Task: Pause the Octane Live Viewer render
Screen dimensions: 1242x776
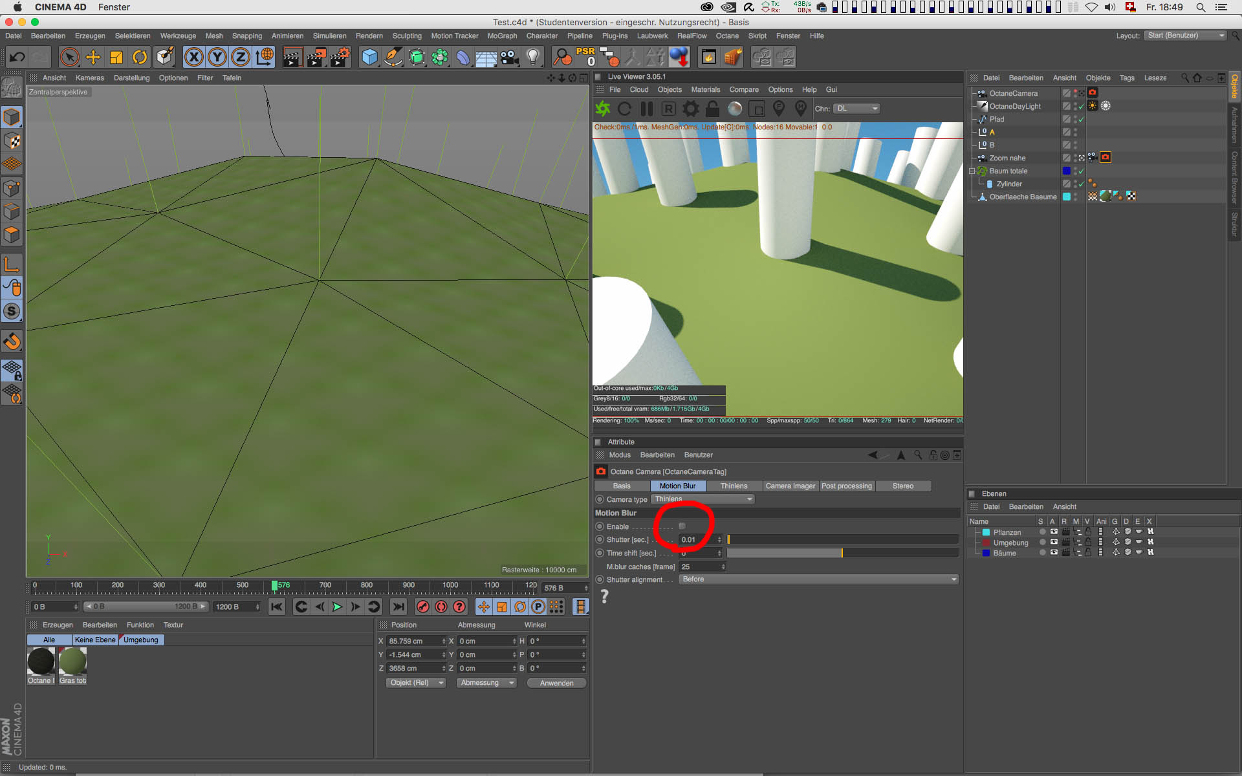Action: pyautogui.click(x=646, y=109)
